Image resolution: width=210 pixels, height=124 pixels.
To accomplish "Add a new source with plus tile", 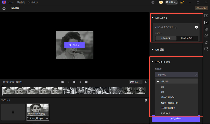I will [x=13, y=112].
